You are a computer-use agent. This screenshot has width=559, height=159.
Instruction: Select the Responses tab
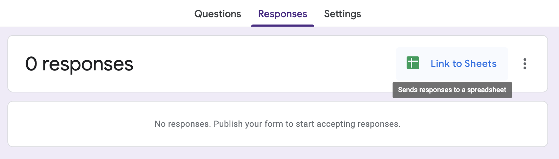(x=282, y=14)
